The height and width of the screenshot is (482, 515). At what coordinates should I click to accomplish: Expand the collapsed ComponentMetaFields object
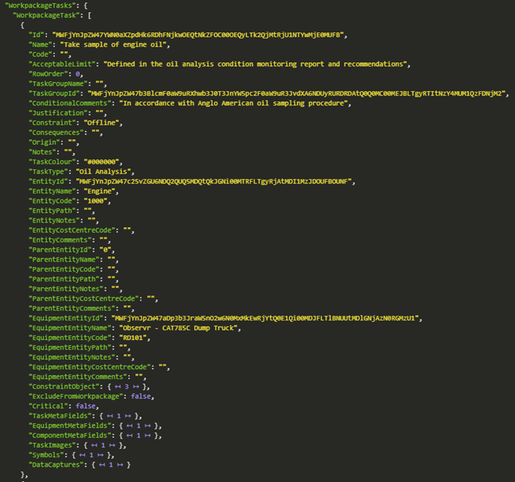tap(138, 435)
